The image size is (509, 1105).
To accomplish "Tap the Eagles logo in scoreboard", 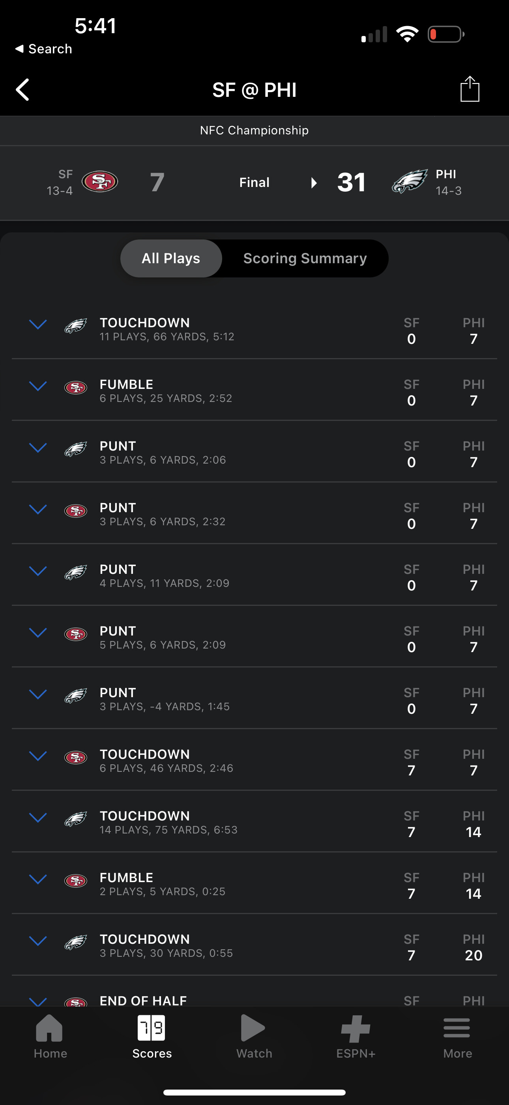I will click(410, 182).
